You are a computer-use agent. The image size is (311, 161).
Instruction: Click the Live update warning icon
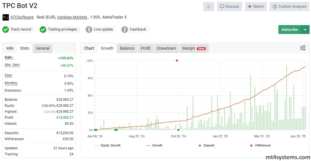[x=89, y=30]
